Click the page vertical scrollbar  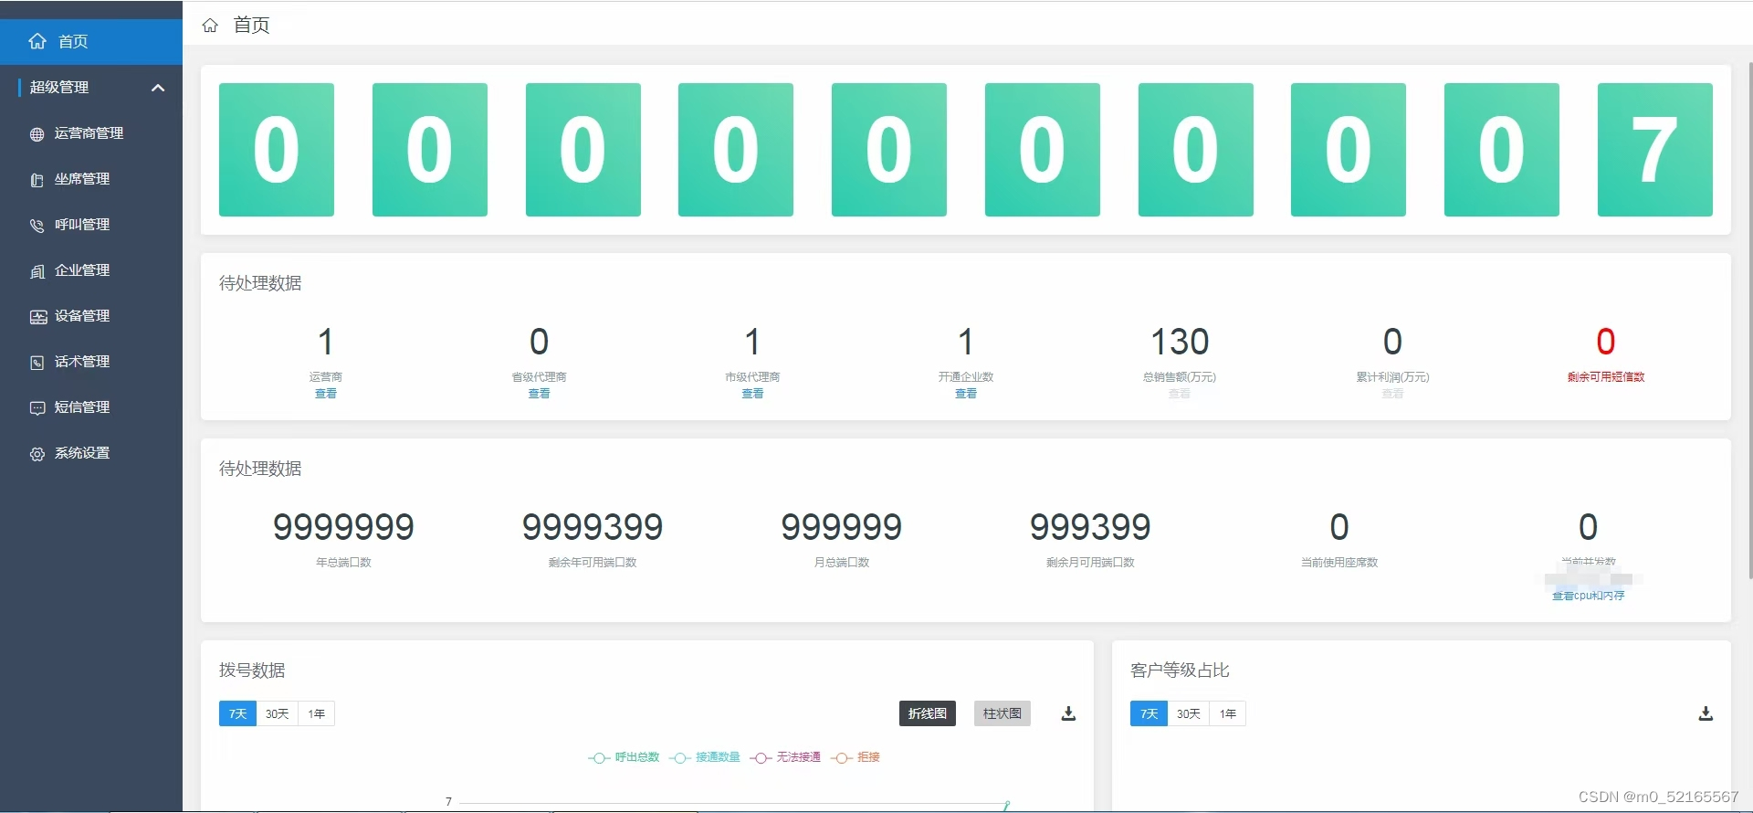[1749, 320]
